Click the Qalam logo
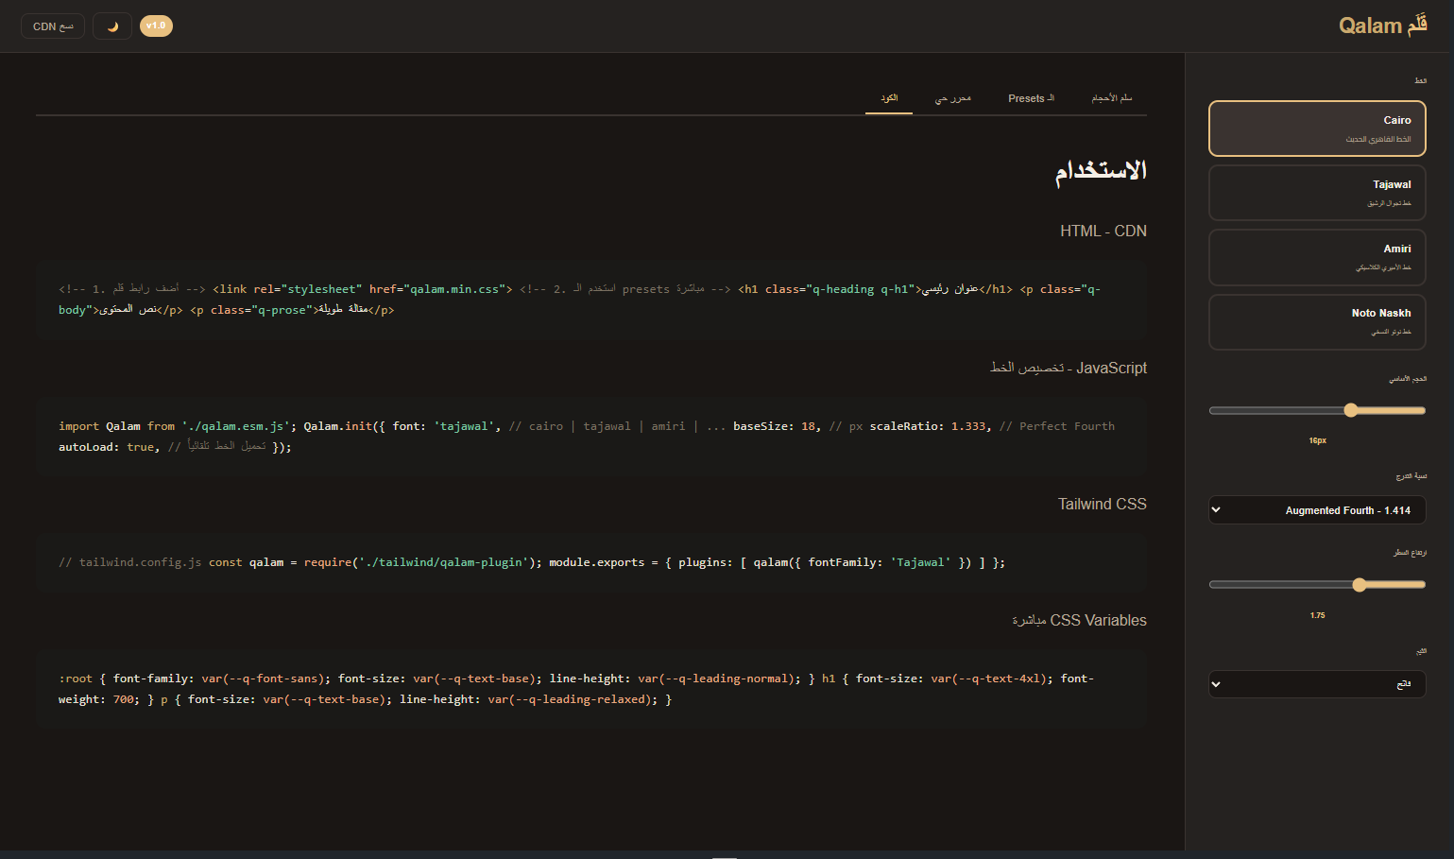1454x859 pixels. click(1383, 26)
